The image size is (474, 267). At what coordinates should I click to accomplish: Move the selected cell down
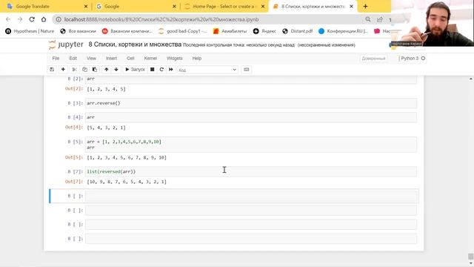116,70
